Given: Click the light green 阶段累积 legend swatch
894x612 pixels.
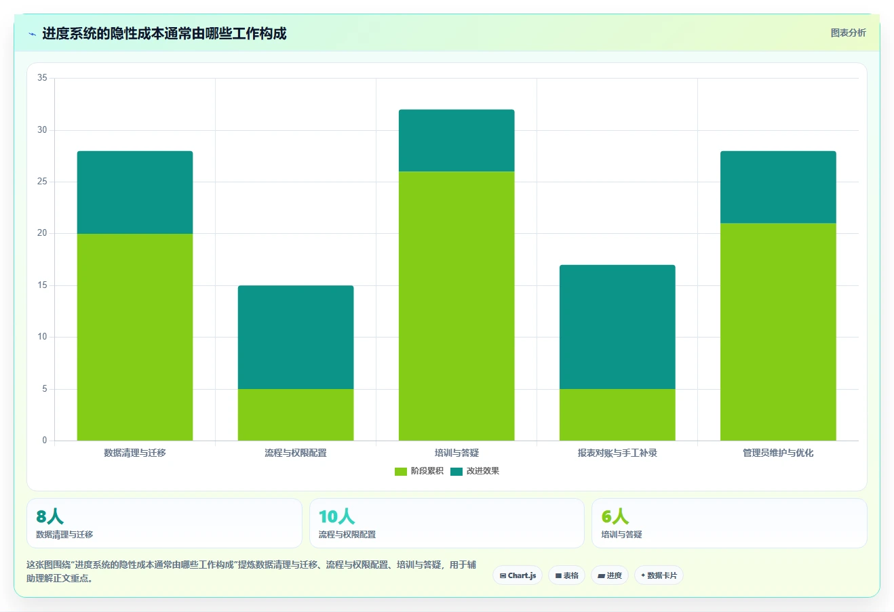Looking at the screenshot, I should click(401, 472).
